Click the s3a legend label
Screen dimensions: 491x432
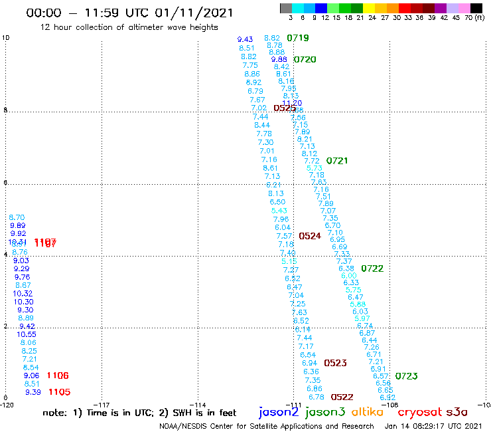[x=457, y=412]
